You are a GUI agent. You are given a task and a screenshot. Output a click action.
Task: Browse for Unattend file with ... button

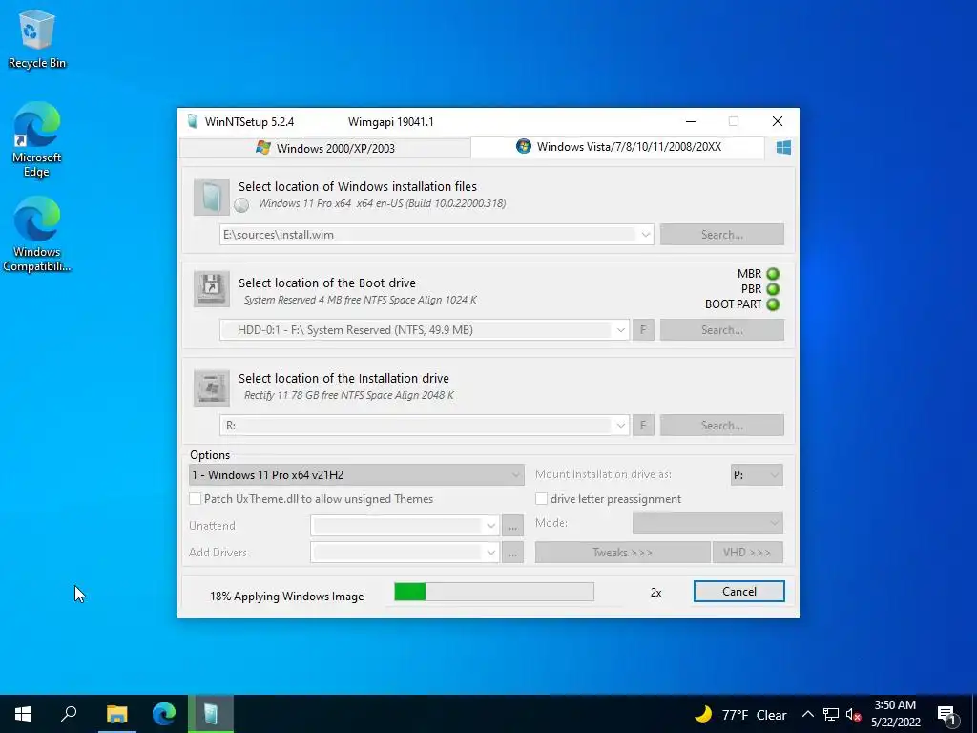(x=512, y=526)
